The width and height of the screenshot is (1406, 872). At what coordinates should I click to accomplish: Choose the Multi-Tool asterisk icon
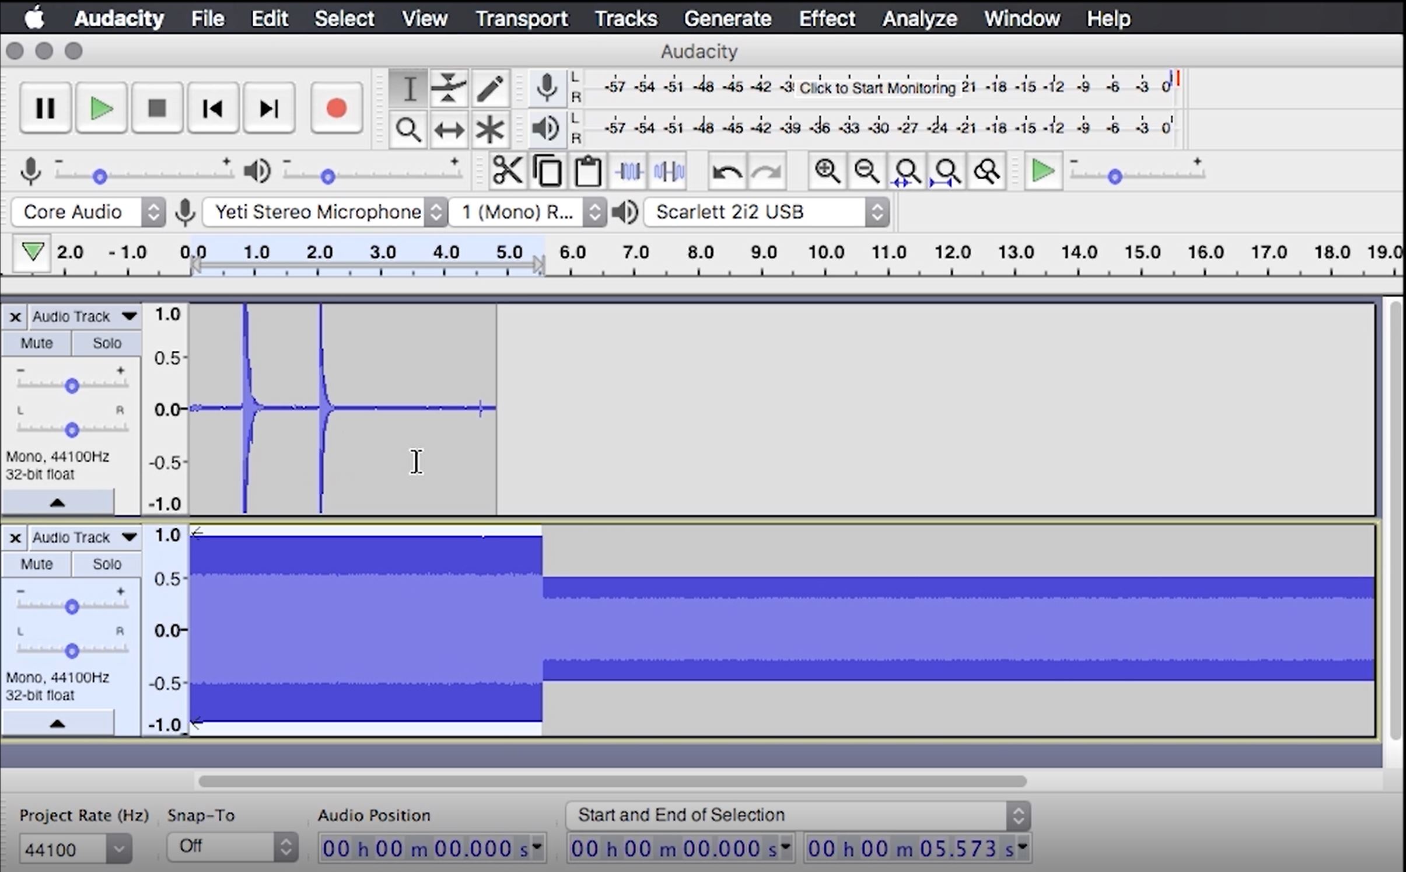(x=489, y=130)
